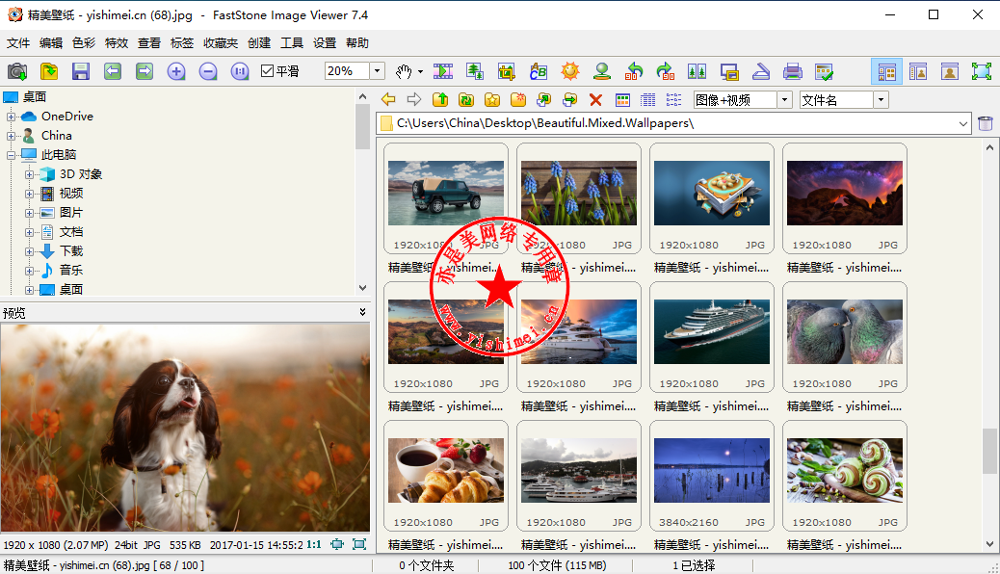
Task: Click the '100 个文件 (115 MB)' status text
Action: pyautogui.click(x=557, y=565)
